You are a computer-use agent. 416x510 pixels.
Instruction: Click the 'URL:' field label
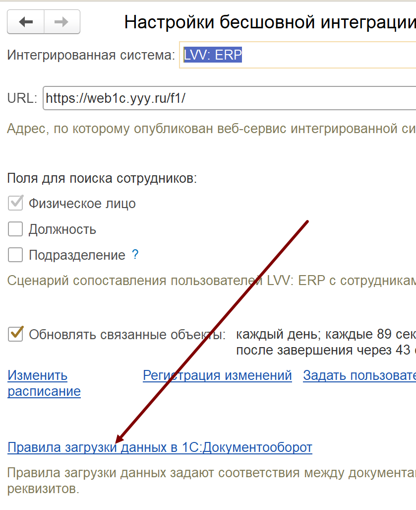pyautogui.click(x=22, y=98)
